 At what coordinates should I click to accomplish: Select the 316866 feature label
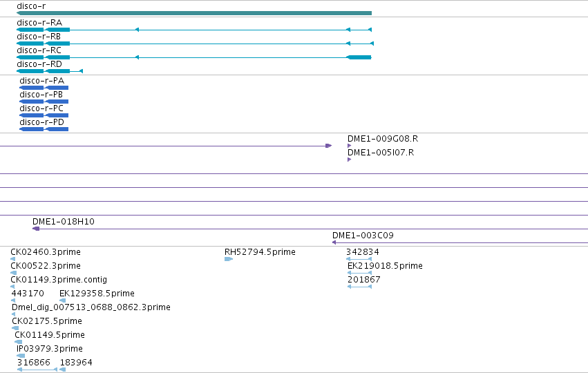33,363
